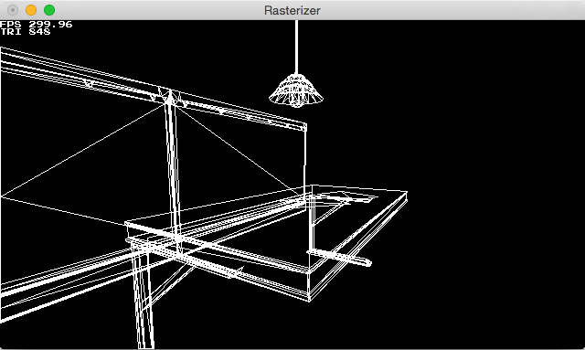Click the thin diagonal line left of post
The height and width of the screenshot is (350, 585).
click(82, 151)
